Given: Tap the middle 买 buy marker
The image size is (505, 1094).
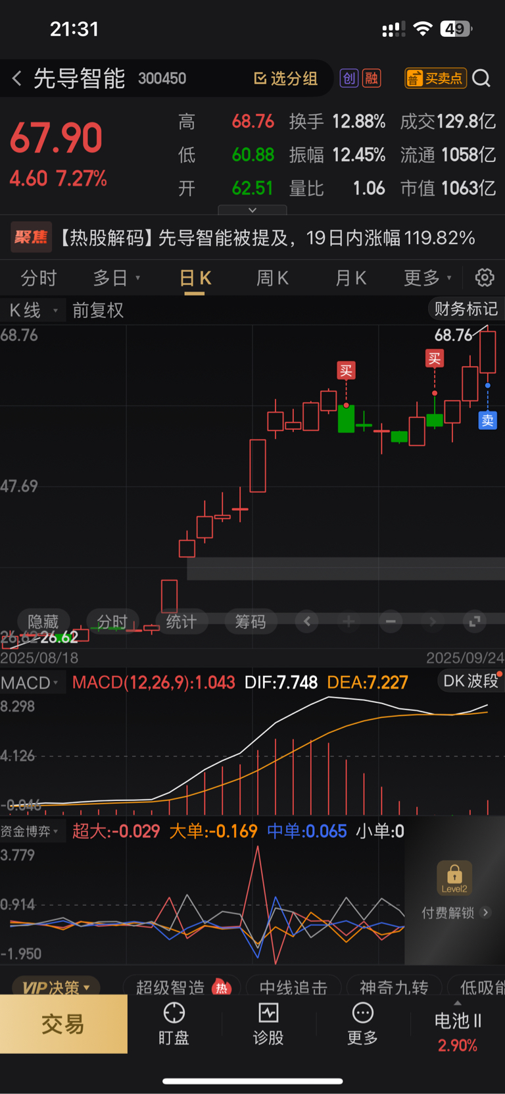Looking at the screenshot, I should tap(346, 371).
